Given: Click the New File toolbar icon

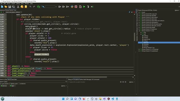Looking at the screenshot, I should click(x=2, y=7).
